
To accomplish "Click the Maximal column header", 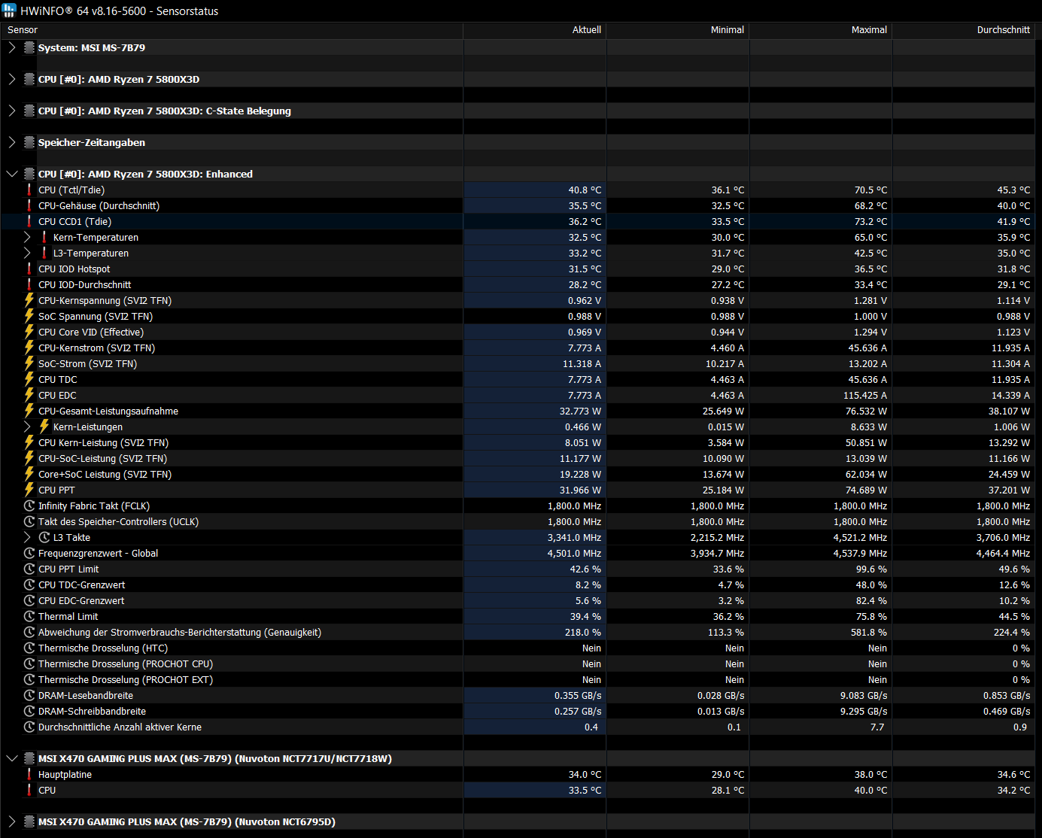I will point(821,30).
